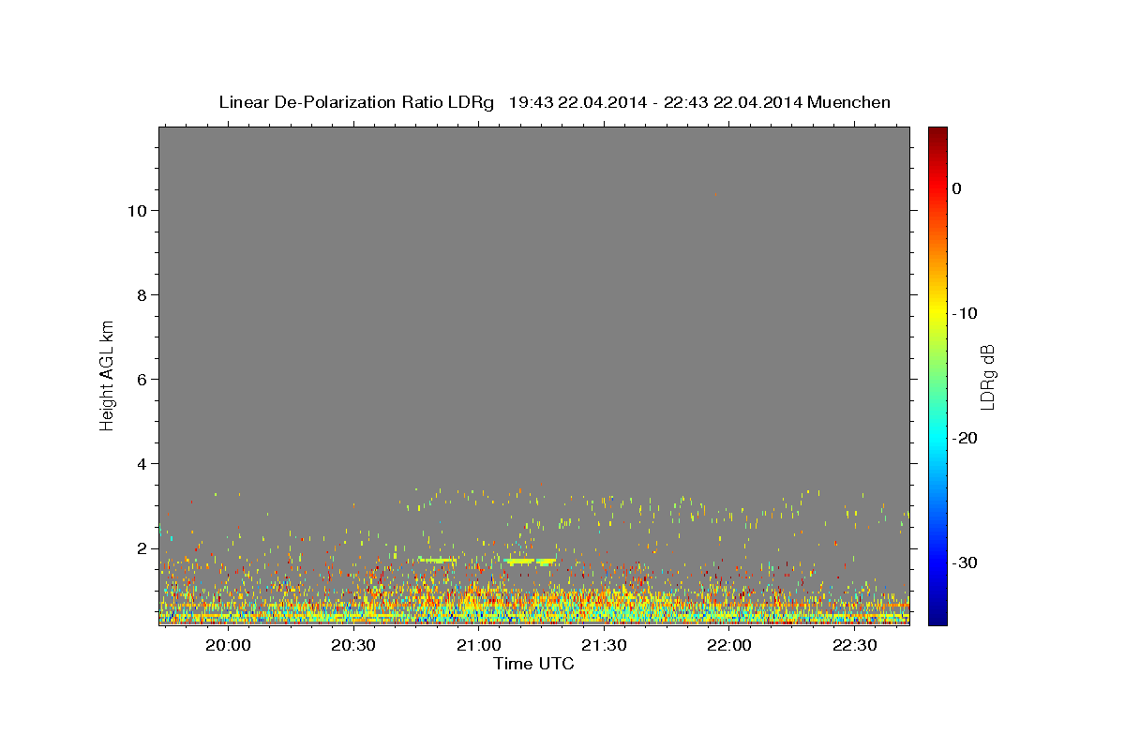1125x750 pixels.
Task: Click the dark blue bottom of colorbar
Action: 937,618
